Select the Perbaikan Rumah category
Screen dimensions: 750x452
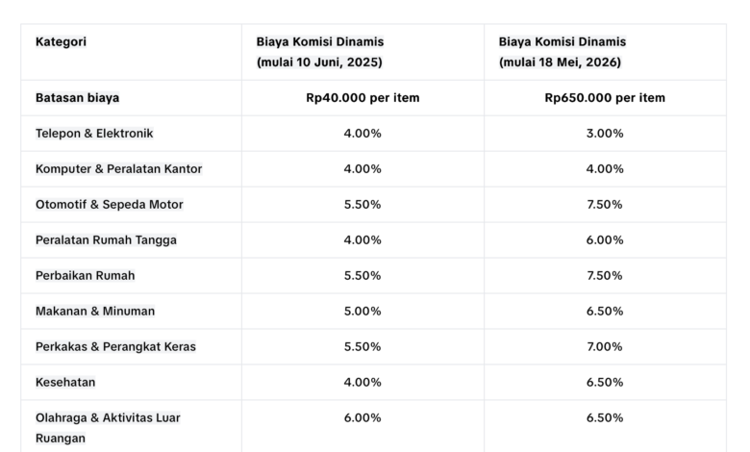pyautogui.click(x=86, y=275)
